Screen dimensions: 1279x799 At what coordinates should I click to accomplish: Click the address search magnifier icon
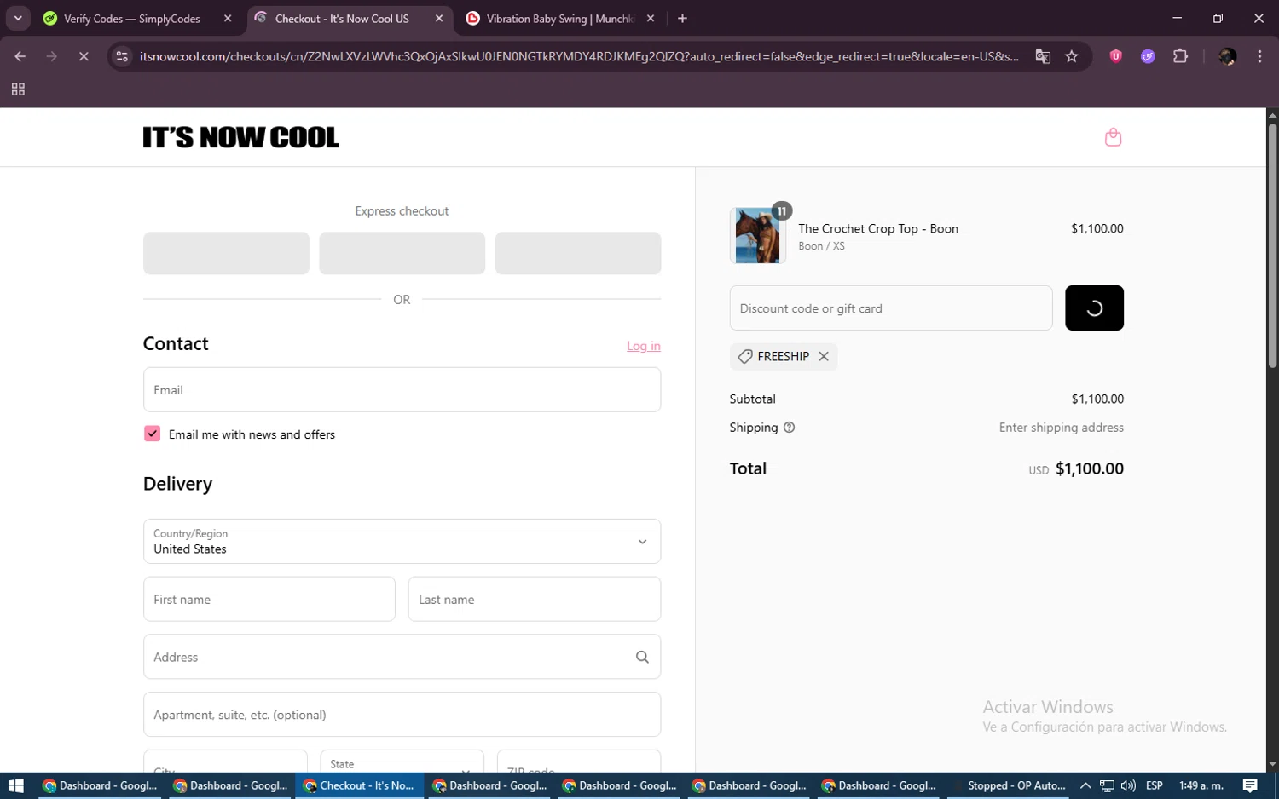[642, 657]
